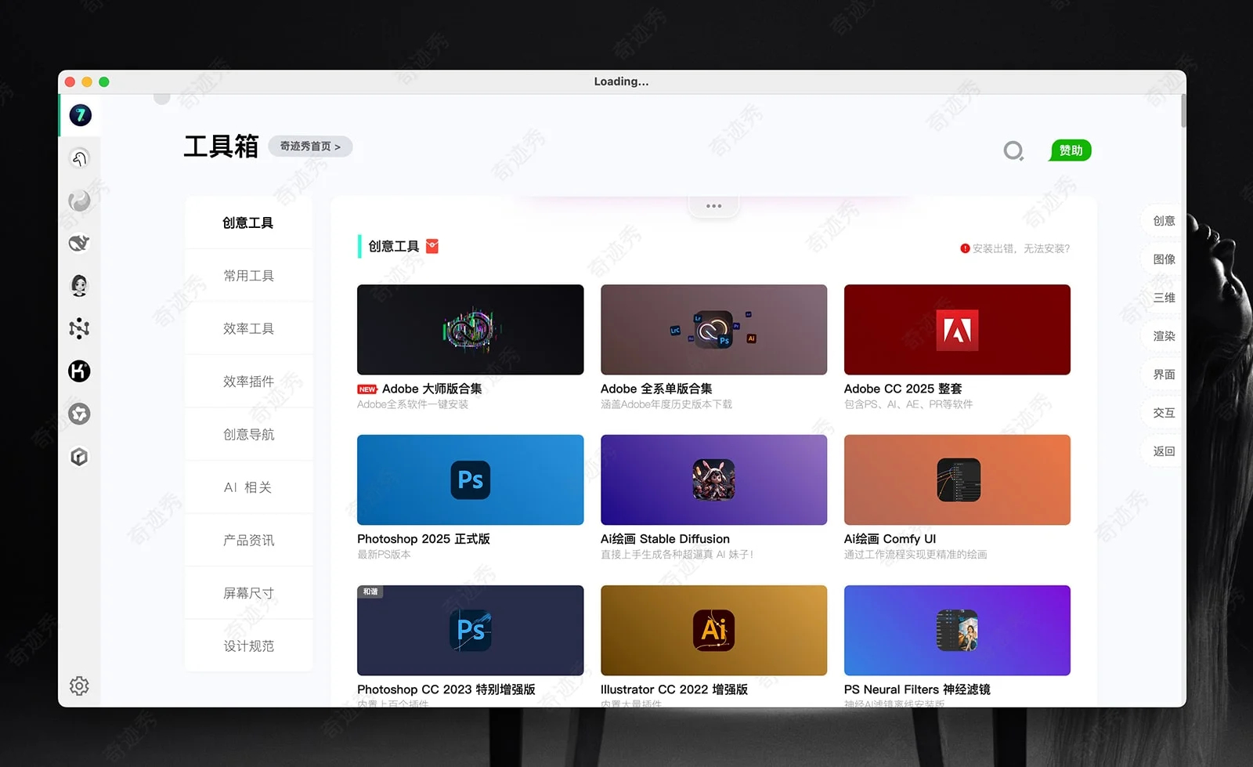This screenshot has width=1253, height=767.
Task: Click the yin-yang icon in left sidebar
Action: tap(78, 201)
